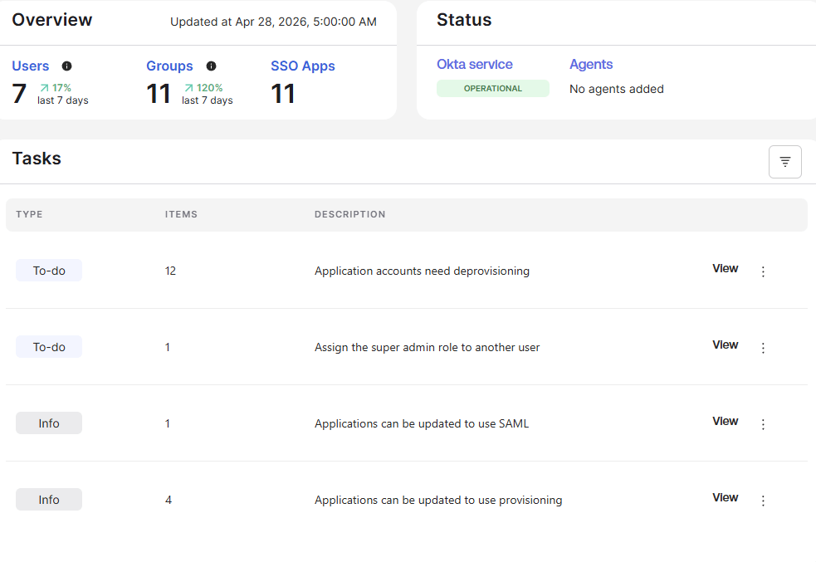
Task: Click the To-do badge for deprovisioning task
Action: coord(49,271)
